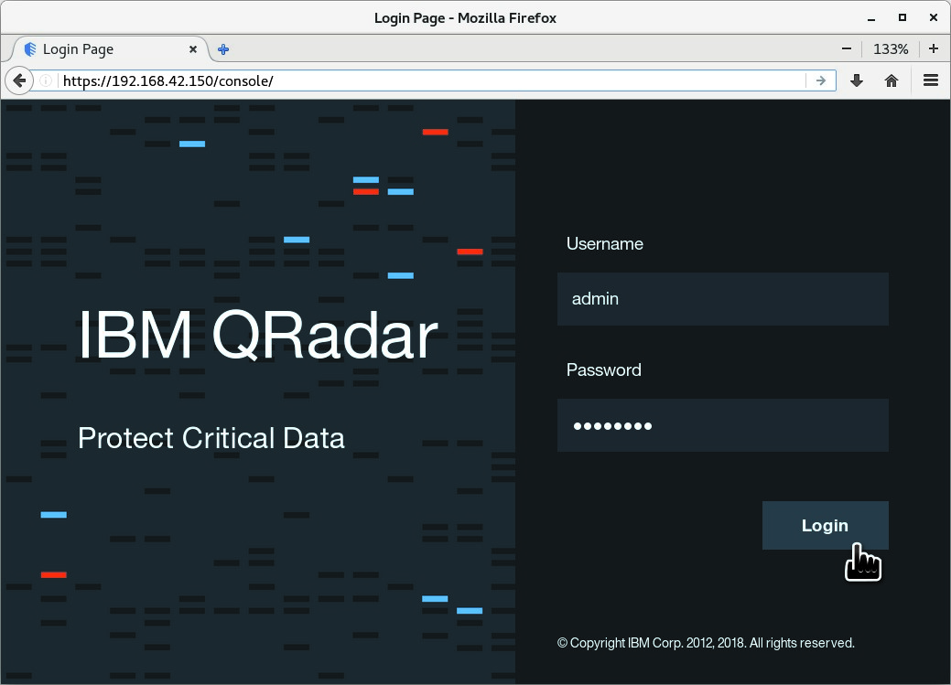951x685 pixels.
Task: Click the Login button
Action: (x=825, y=525)
